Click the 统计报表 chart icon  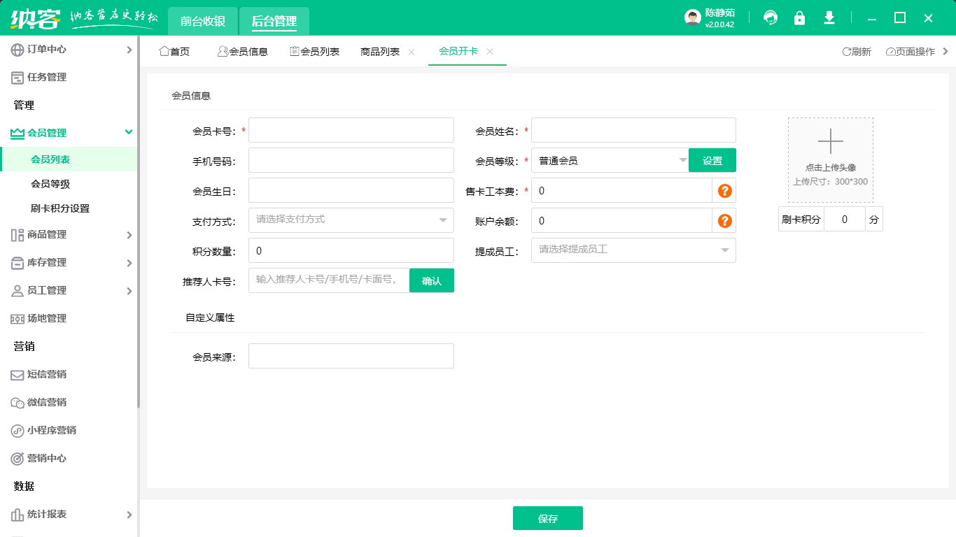pyautogui.click(x=17, y=515)
